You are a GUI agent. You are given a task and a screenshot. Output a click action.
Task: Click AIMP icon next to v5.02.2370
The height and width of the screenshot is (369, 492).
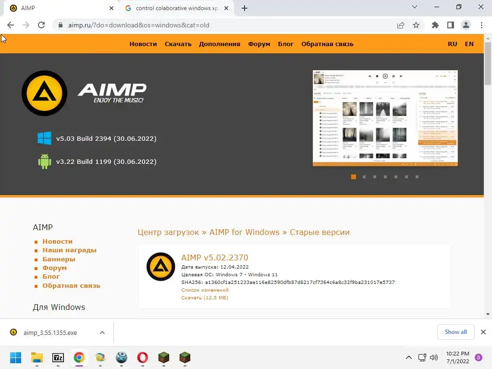tap(160, 266)
